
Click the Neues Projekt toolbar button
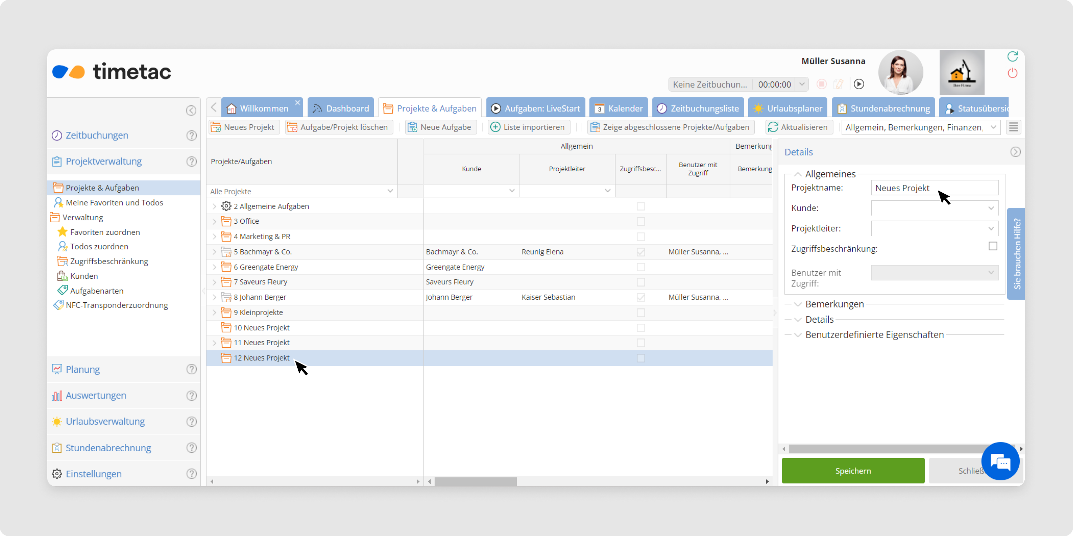click(x=243, y=127)
